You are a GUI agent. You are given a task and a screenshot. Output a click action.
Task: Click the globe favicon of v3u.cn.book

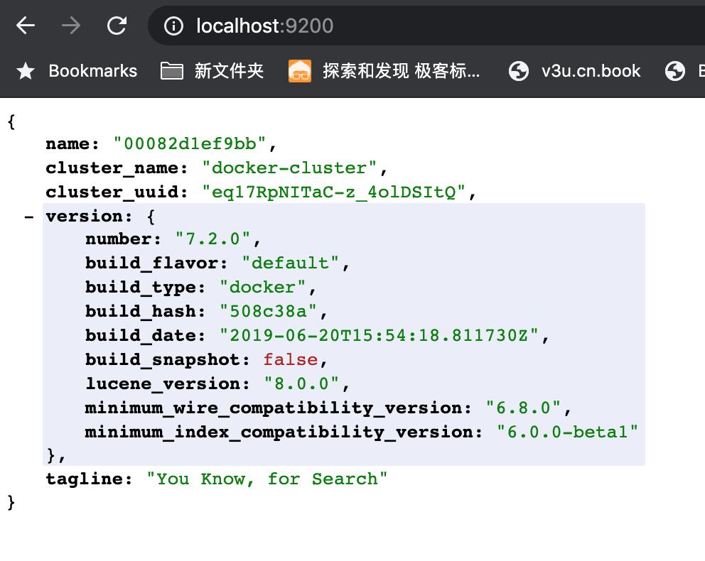[x=520, y=71]
